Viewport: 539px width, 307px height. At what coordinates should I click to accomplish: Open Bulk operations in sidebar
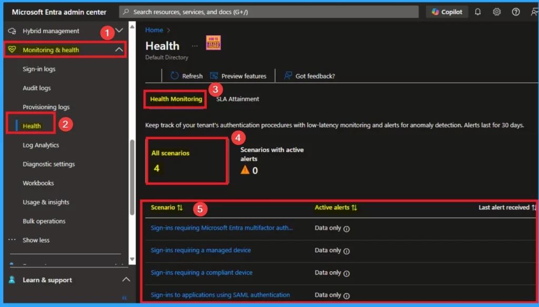[x=44, y=221]
